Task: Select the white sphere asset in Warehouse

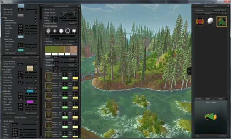Action: 210,21
